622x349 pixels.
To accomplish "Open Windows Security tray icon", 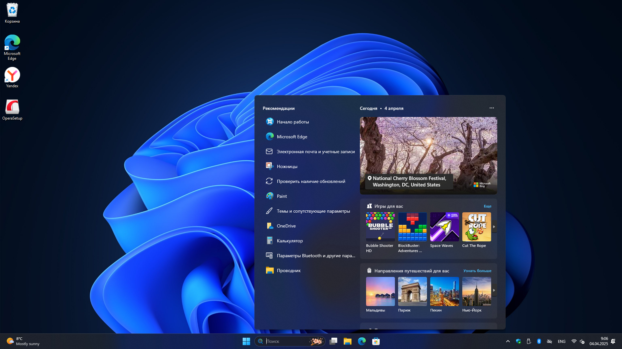I will click(518, 341).
